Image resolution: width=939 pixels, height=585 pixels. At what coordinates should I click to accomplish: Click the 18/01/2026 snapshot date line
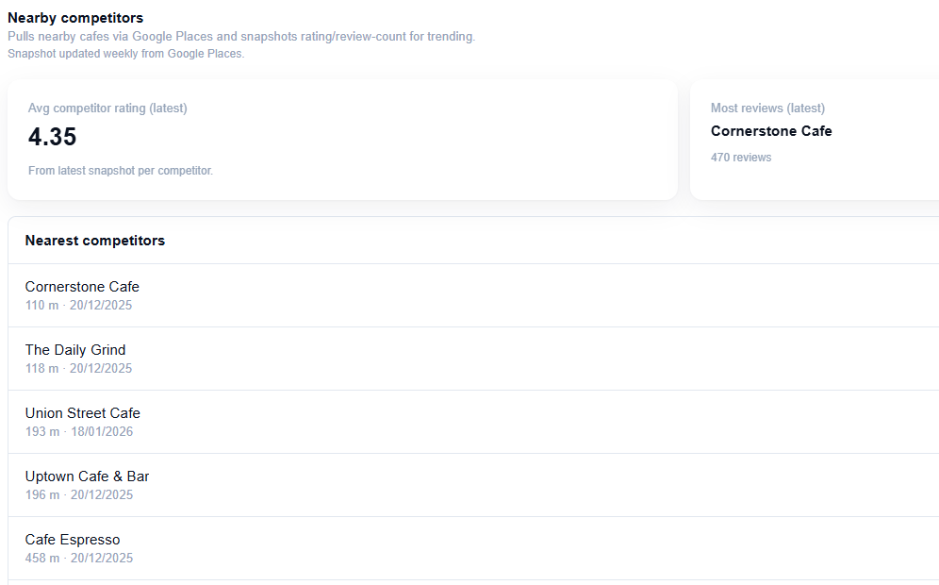click(102, 432)
